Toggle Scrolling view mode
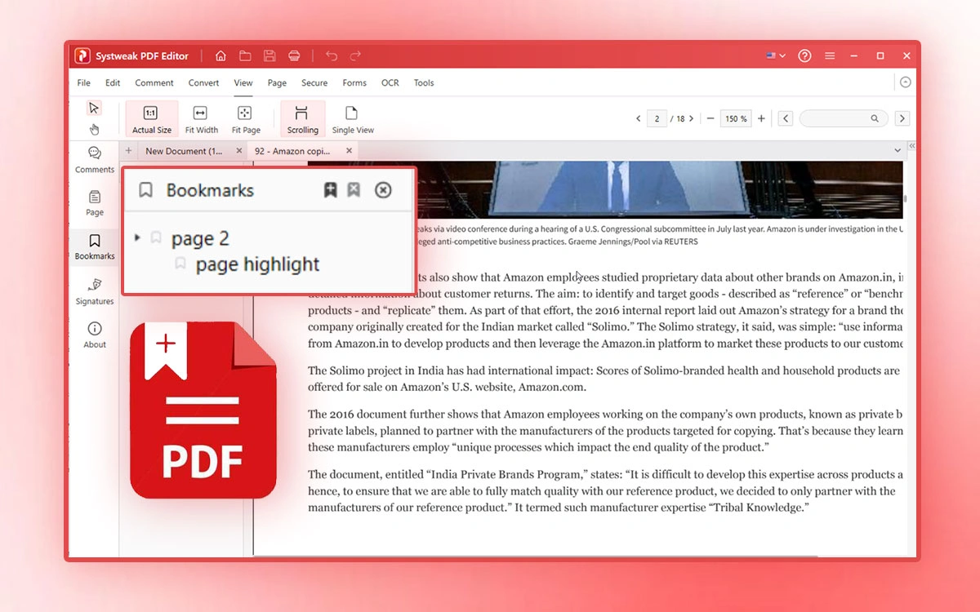The image size is (980, 612). (303, 119)
